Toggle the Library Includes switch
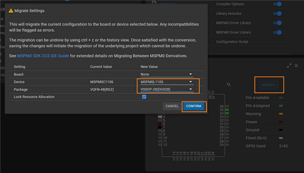The image size is (304, 173). (277, 14)
